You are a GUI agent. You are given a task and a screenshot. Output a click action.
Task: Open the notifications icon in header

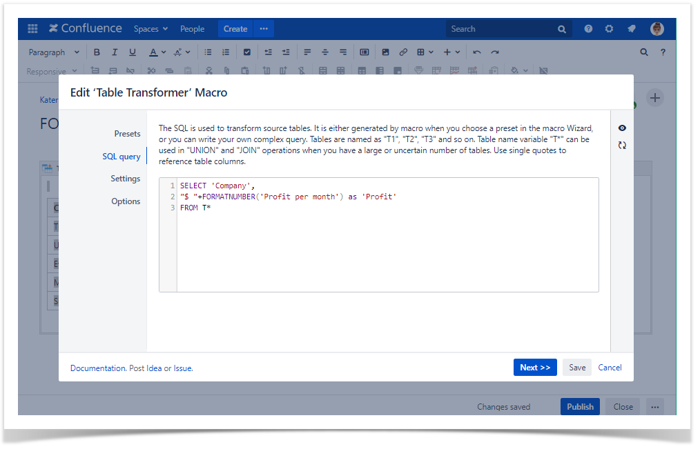tap(631, 29)
